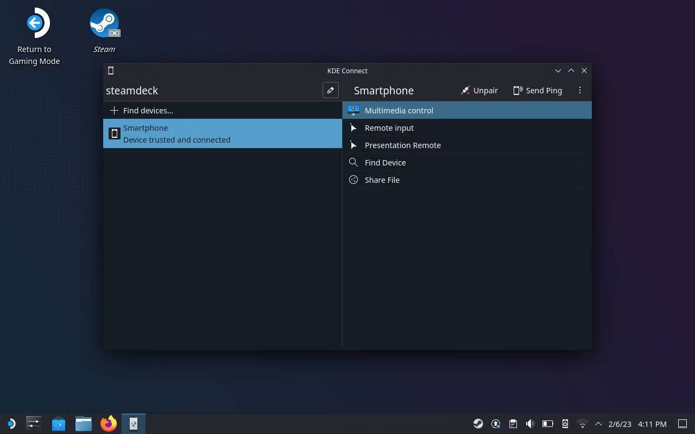Image resolution: width=695 pixels, height=434 pixels.
Task: Send Ping to the Smartphone
Action: [x=538, y=90]
